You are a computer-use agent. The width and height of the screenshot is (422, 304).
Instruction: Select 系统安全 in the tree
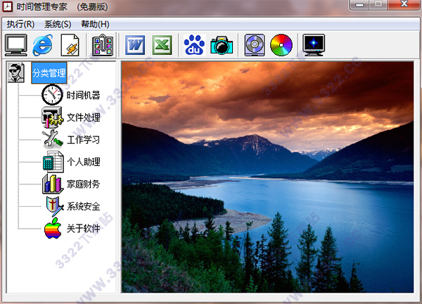[84, 206]
